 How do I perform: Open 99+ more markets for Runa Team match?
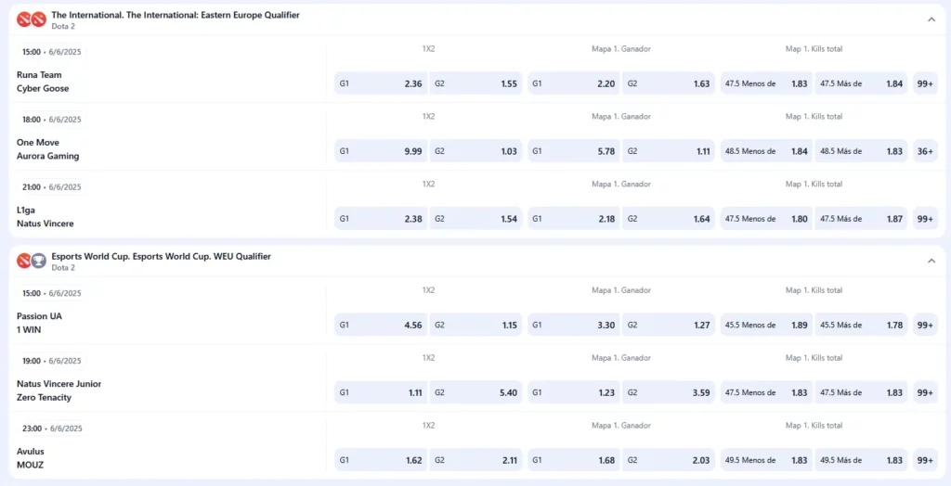925,83
